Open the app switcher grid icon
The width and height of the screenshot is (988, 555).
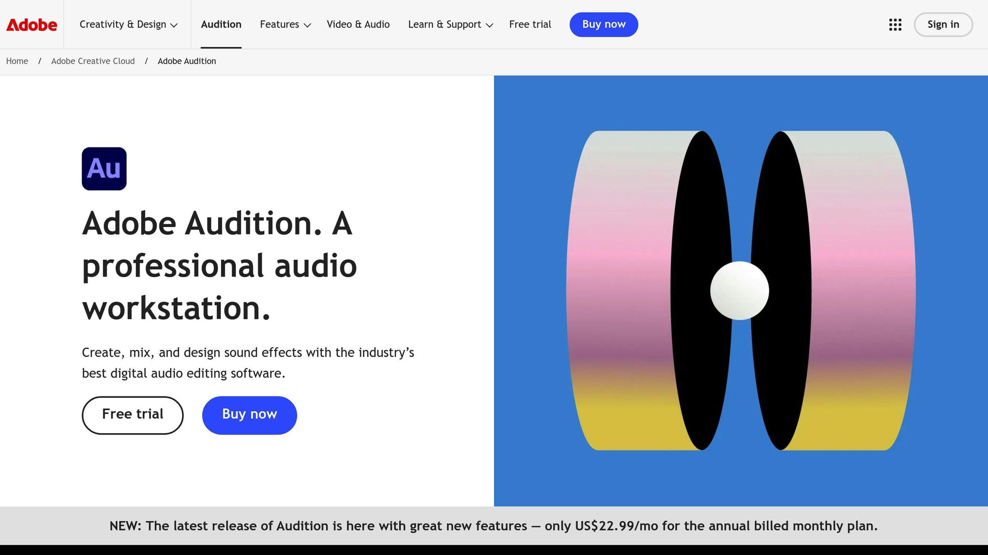click(x=895, y=25)
